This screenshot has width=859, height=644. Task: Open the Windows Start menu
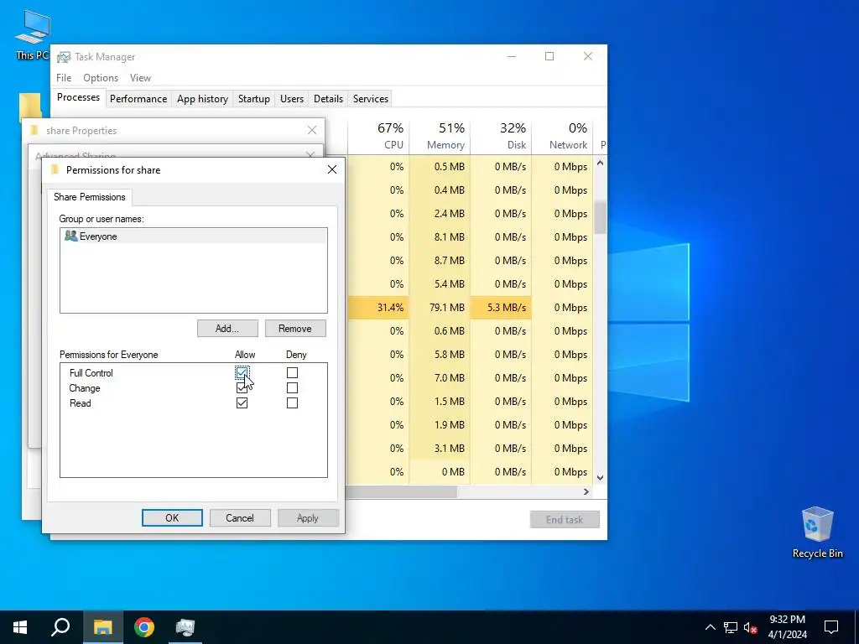(x=20, y=627)
